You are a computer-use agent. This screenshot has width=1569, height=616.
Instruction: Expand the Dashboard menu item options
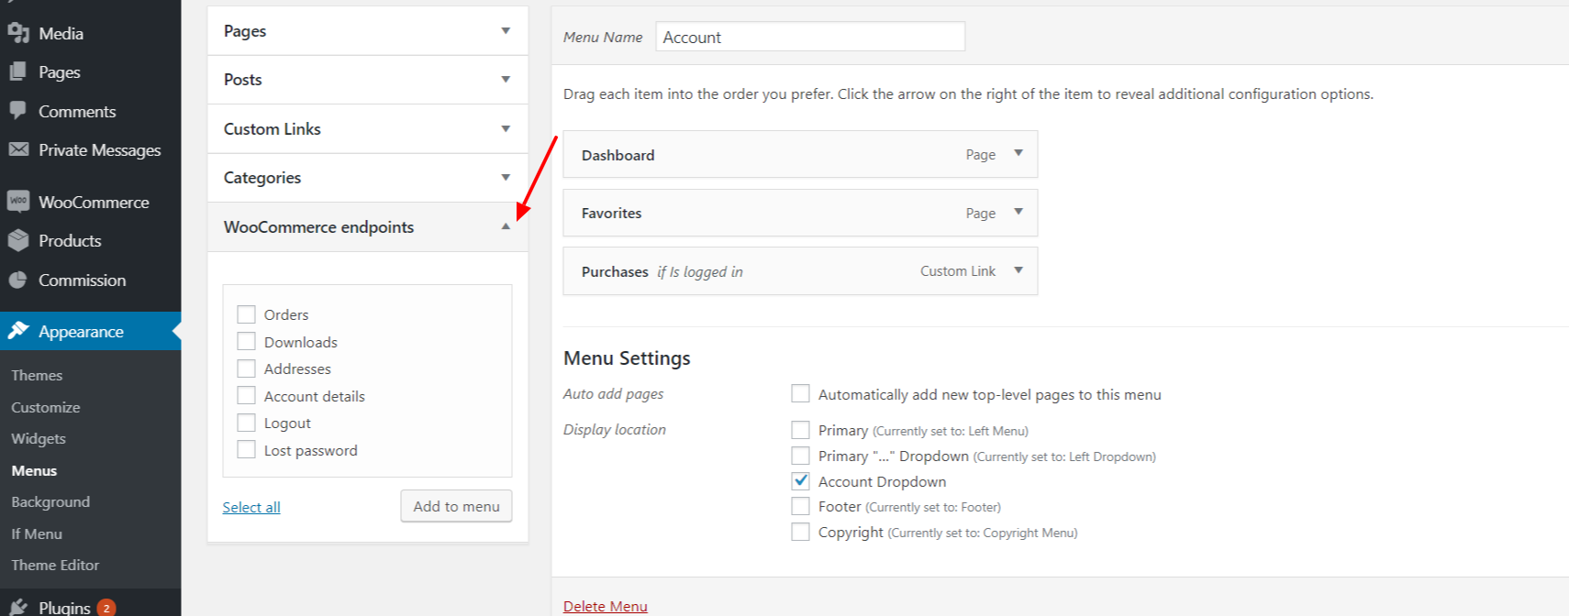coord(1018,154)
